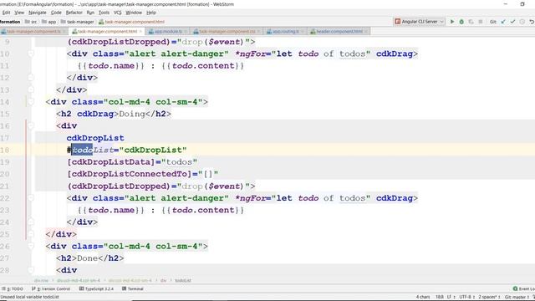Viewport: 535px width, 301px height.
Task: Toggle fold marker at line 13
Action: [x=31, y=89]
